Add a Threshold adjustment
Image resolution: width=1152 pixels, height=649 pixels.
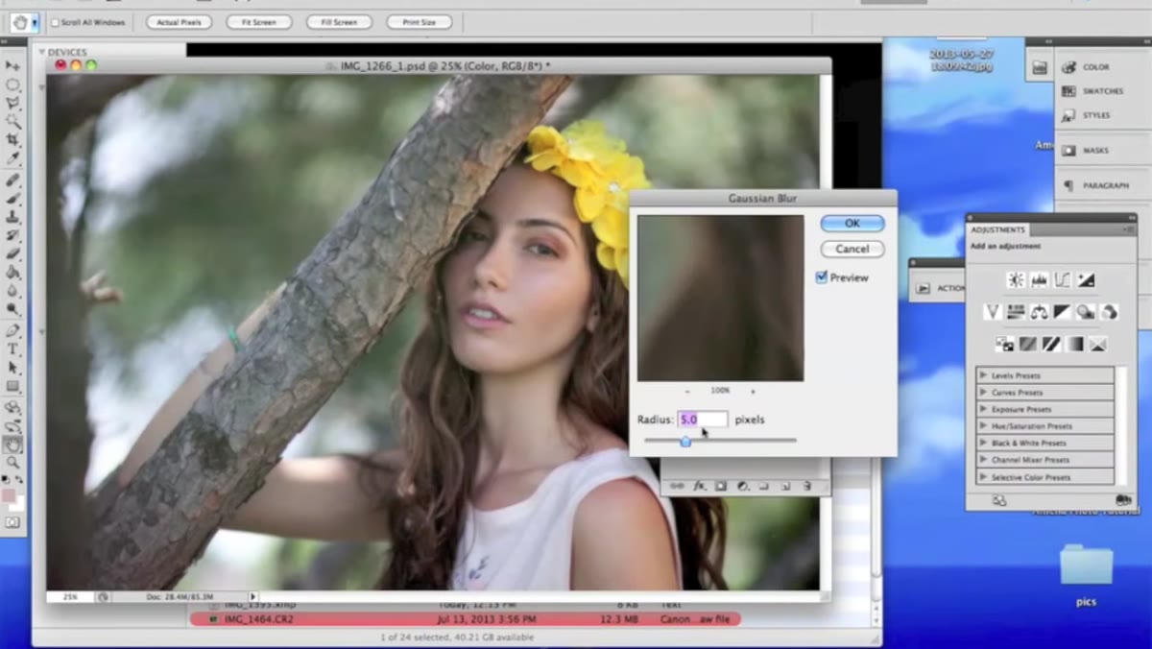(x=1051, y=344)
